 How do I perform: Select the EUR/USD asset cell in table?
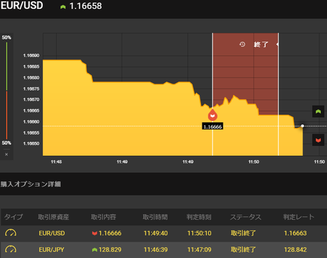(52, 233)
